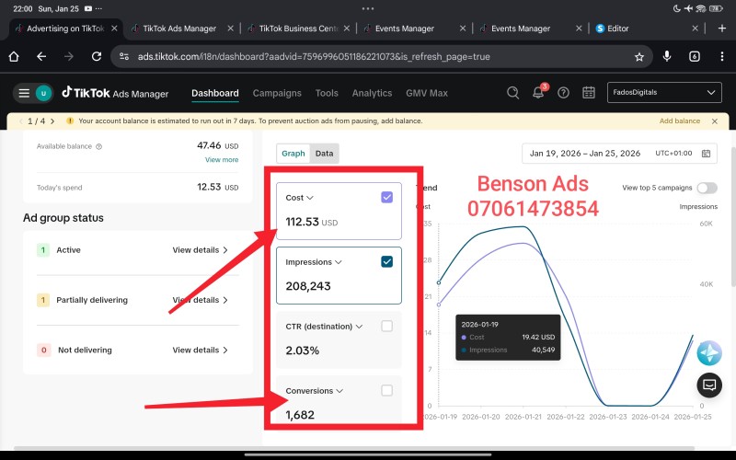Toggle View top 5 campaigns switch
This screenshot has height=460, width=736.
click(707, 188)
